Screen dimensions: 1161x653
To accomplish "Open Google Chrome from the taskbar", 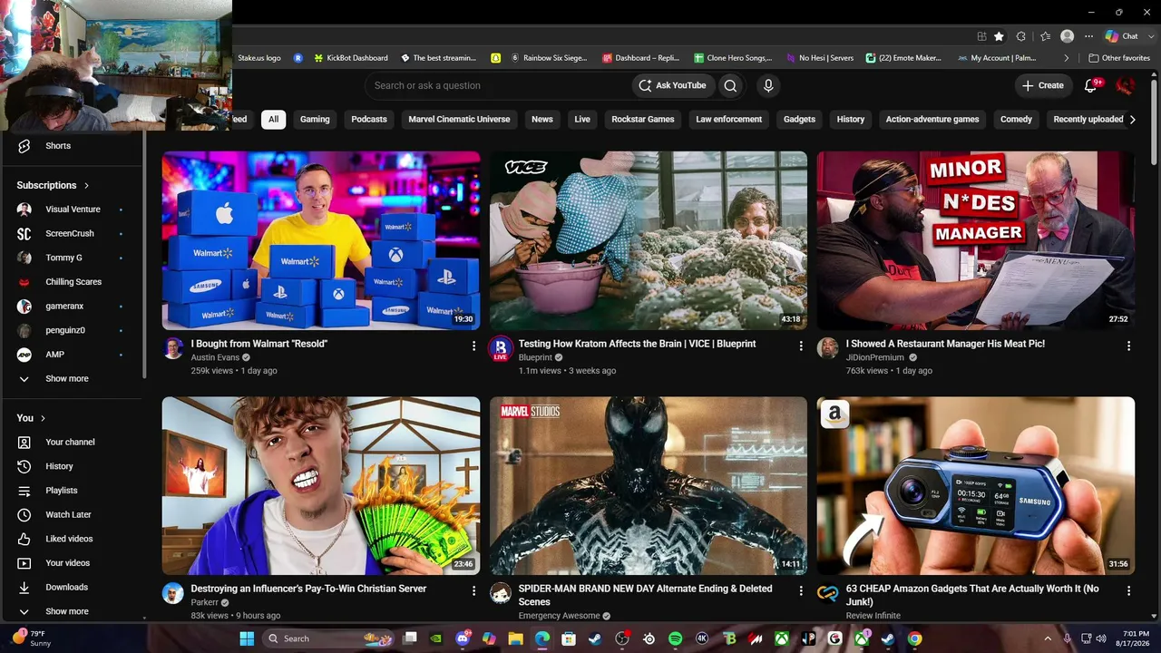I will (x=914, y=638).
